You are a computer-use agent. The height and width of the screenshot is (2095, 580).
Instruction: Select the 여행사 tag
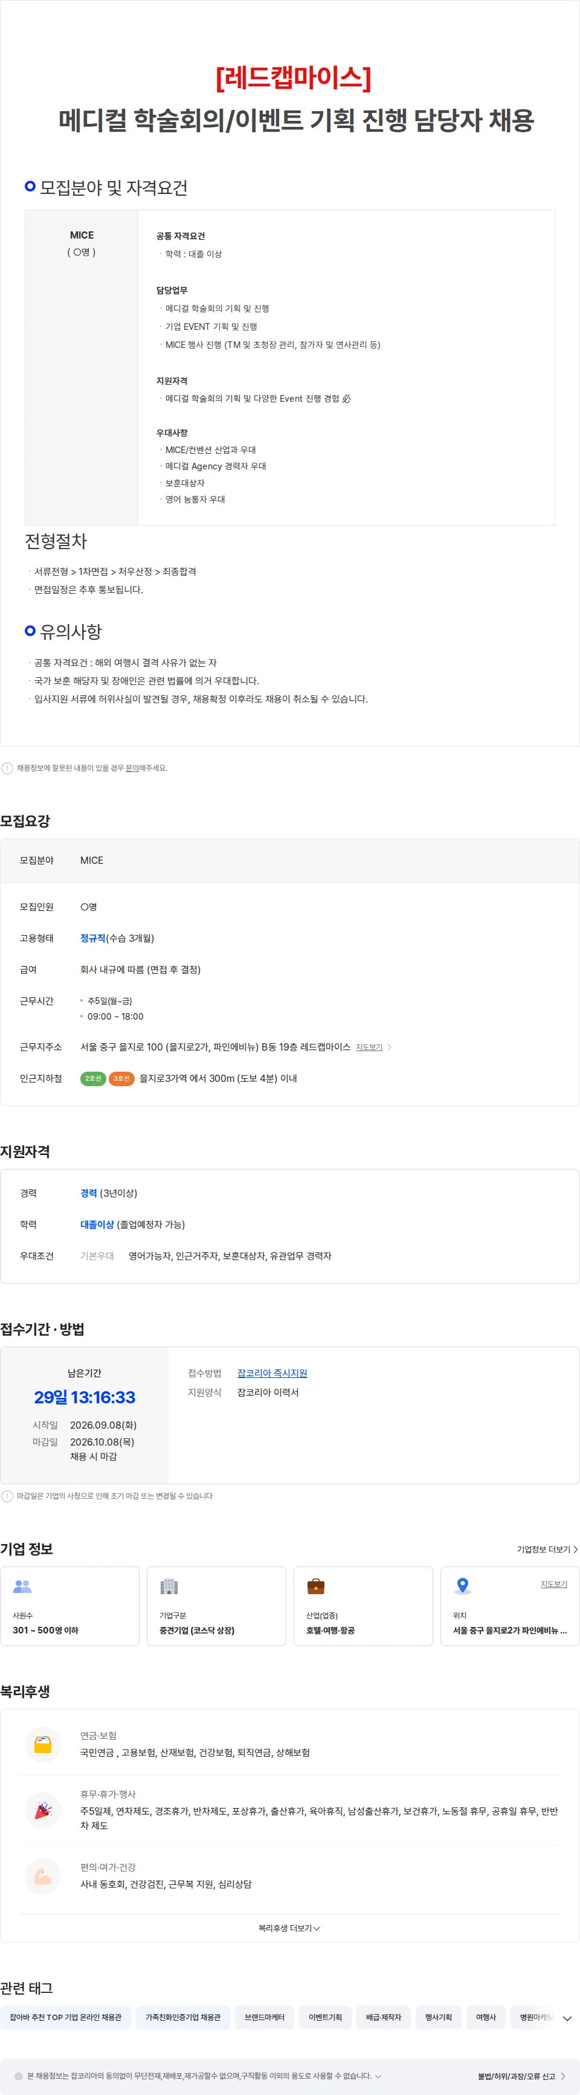point(486,2017)
